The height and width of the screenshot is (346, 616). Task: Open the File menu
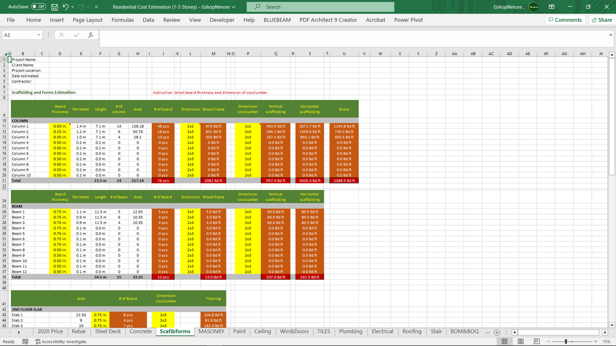tap(10, 20)
